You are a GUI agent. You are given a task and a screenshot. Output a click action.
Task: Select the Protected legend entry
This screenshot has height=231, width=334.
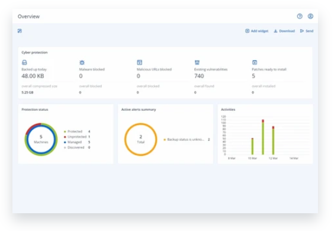pos(77,131)
